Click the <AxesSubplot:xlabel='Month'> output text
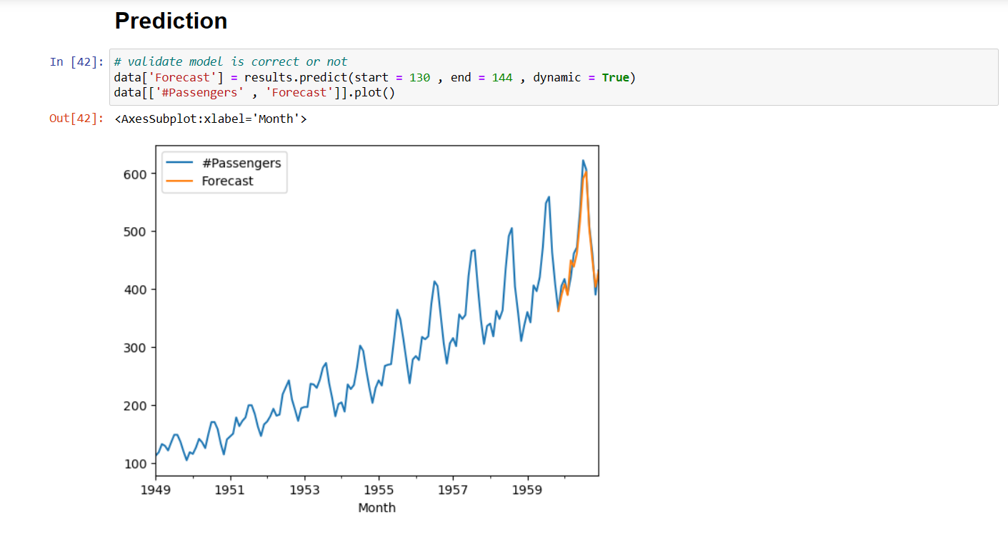This screenshot has width=1008, height=535. tap(211, 119)
